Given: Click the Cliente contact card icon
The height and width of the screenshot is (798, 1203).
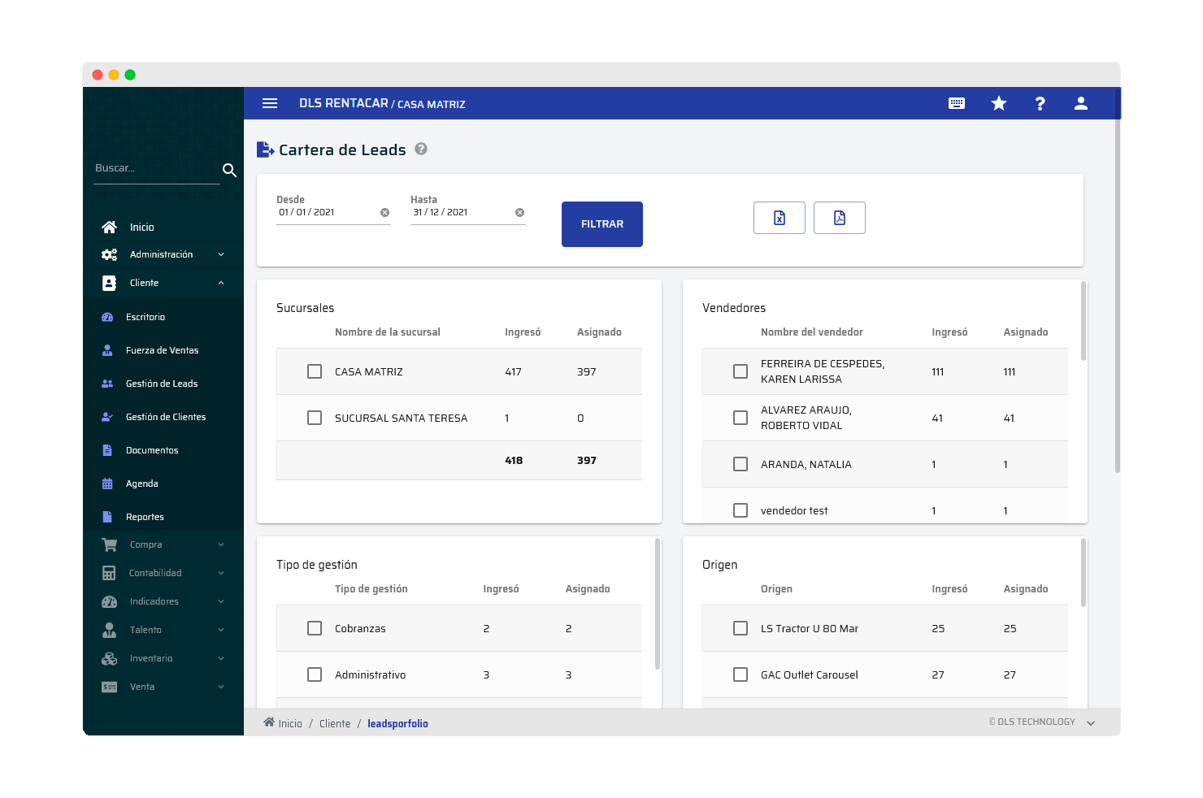Looking at the screenshot, I should tap(109, 283).
